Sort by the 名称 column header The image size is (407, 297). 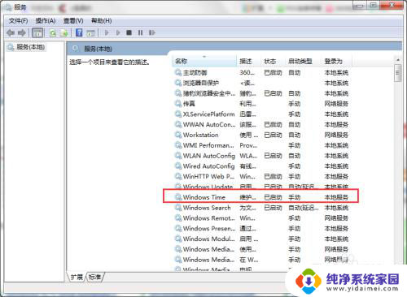coord(204,61)
